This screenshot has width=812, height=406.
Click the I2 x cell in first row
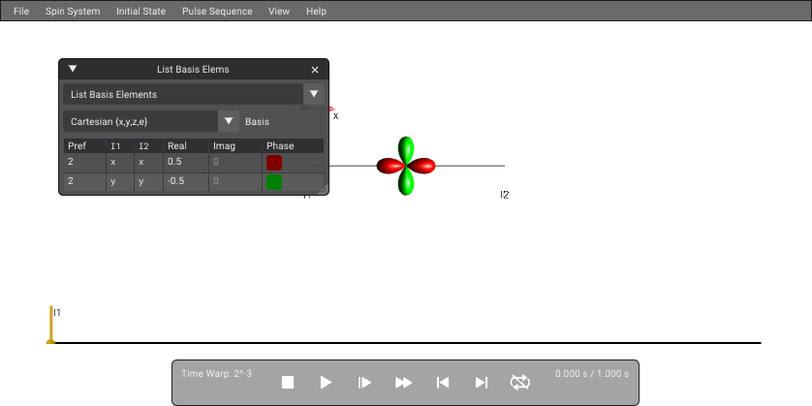point(148,162)
